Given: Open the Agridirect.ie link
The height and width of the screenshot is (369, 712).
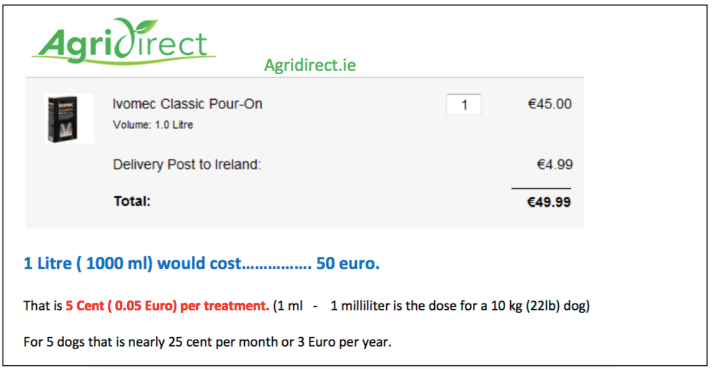Looking at the screenshot, I should [x=310, y=65].
